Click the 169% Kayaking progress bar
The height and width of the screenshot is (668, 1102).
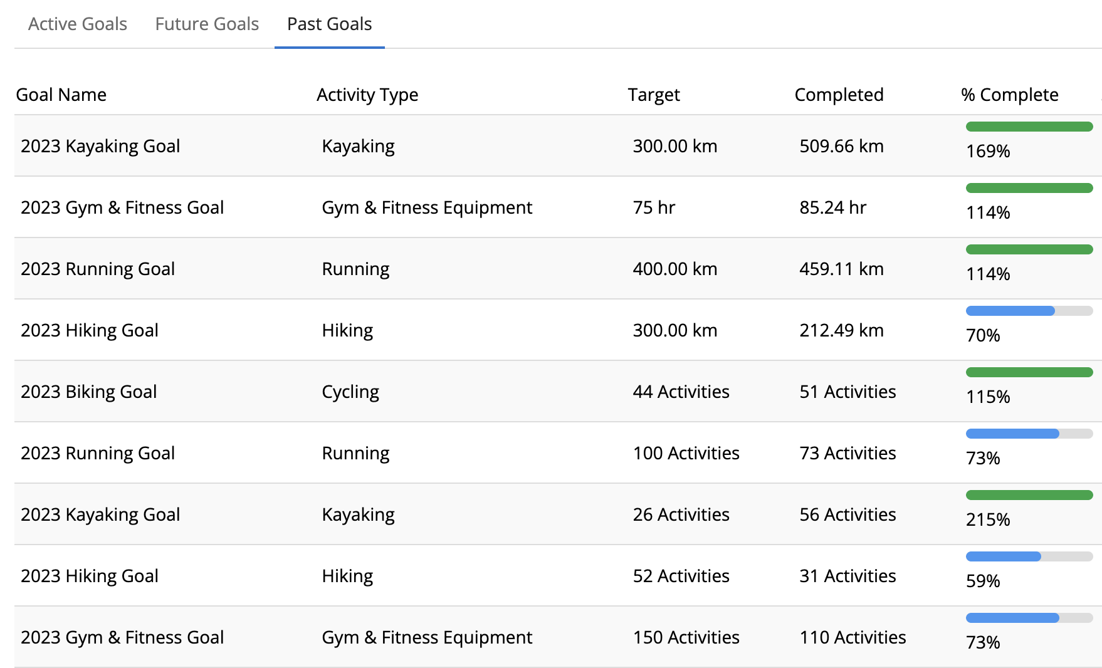(1029, 127)
